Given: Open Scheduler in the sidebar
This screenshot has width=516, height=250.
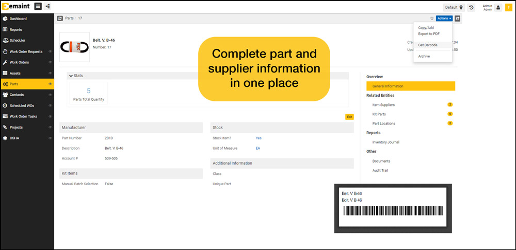Looking at the screenshot, I should (x=18, y=40).
